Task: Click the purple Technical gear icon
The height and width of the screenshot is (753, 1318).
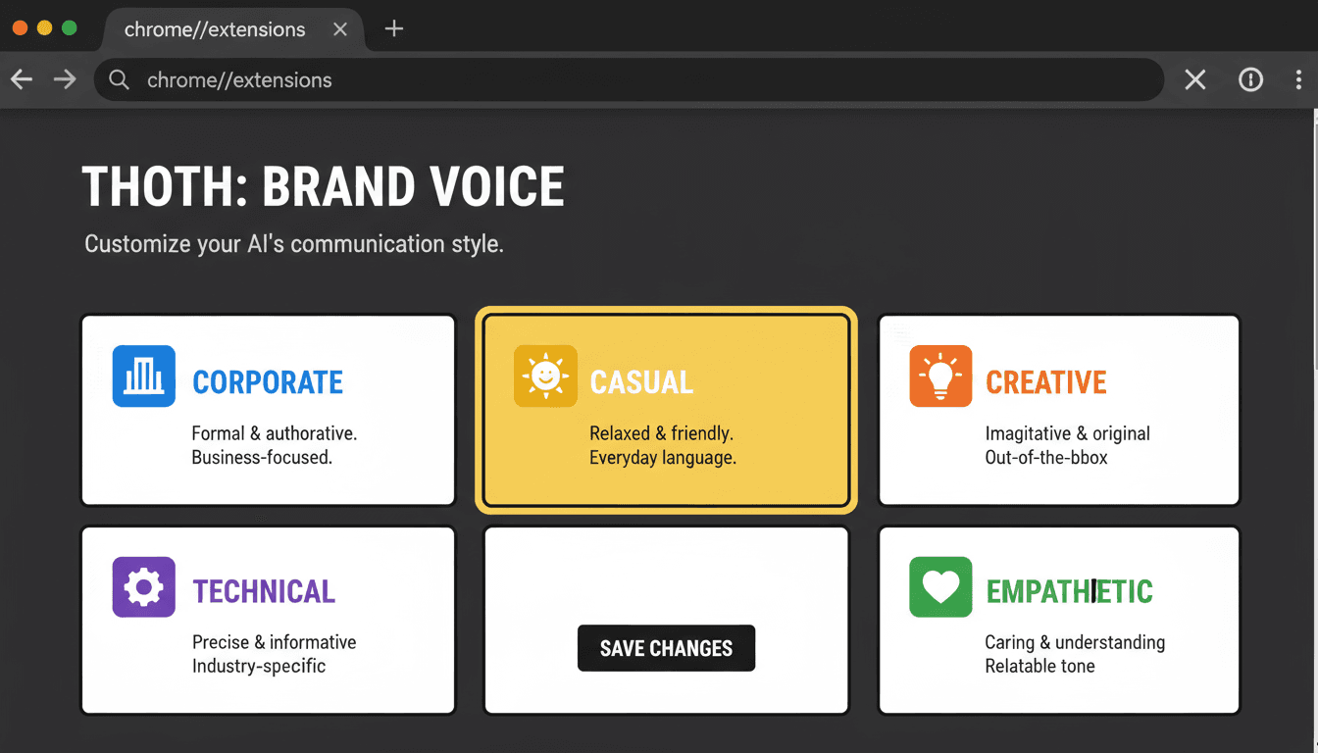Action: click(x=144, y=587)
